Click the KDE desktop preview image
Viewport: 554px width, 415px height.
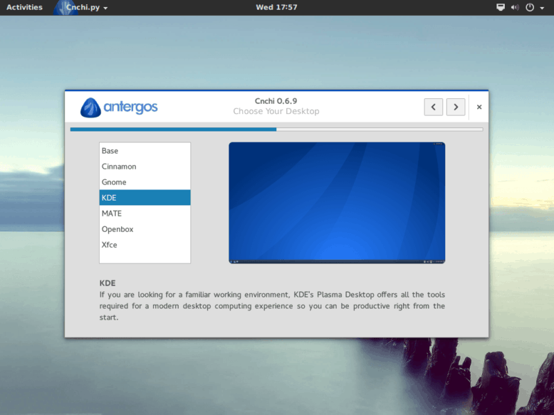(x=337, y=203)
